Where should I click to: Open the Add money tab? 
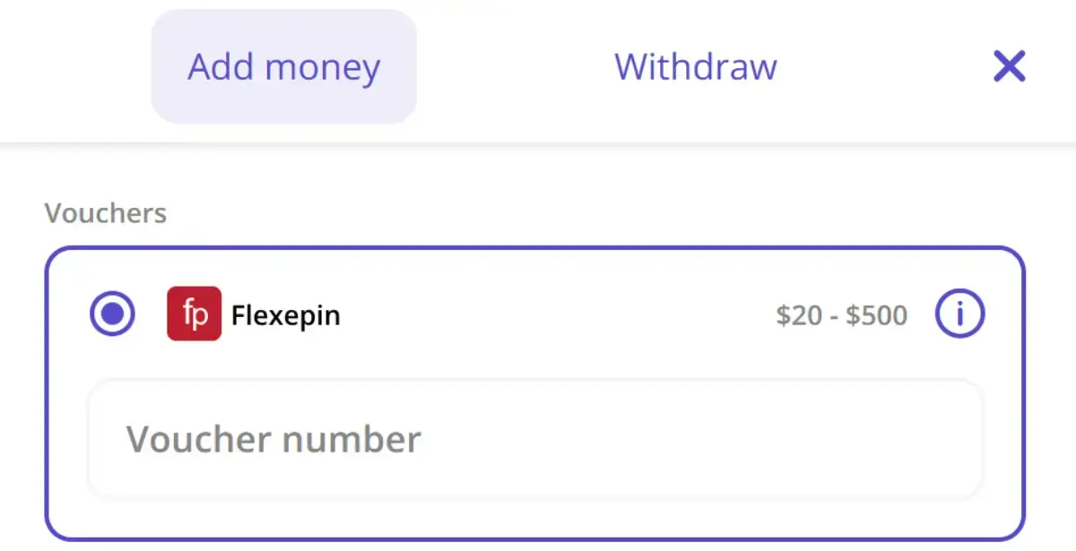click(282, 66)
